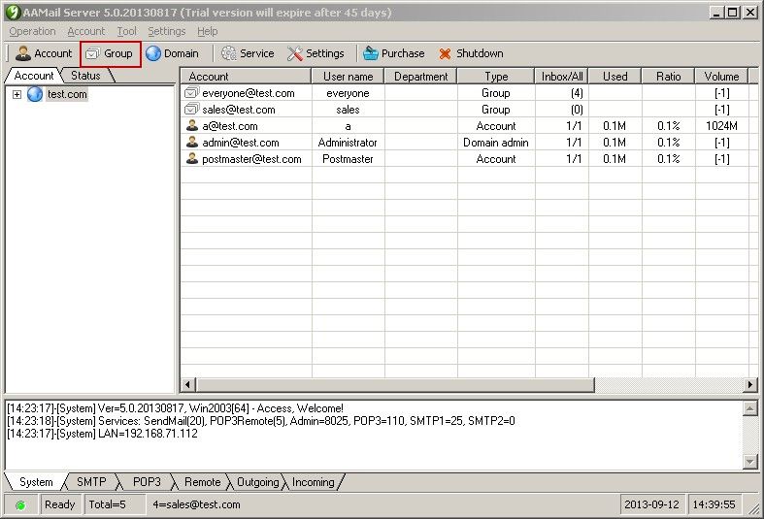Screen dimensions: 764x519
Task: Click the horizontal scrollbar thumb of the table
Action: coord(395,384)
